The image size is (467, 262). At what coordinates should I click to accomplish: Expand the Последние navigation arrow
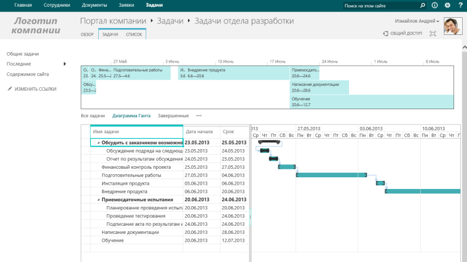pyautogui.click(x=65, y=64)
